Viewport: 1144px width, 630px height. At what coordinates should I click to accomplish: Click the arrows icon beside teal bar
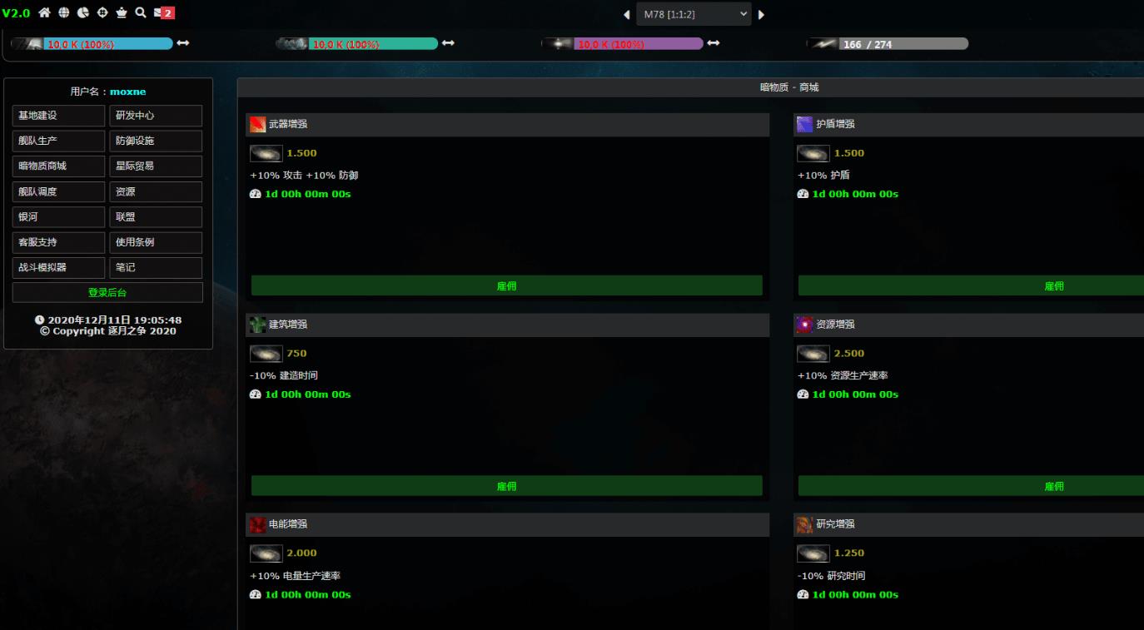(448, 43)
